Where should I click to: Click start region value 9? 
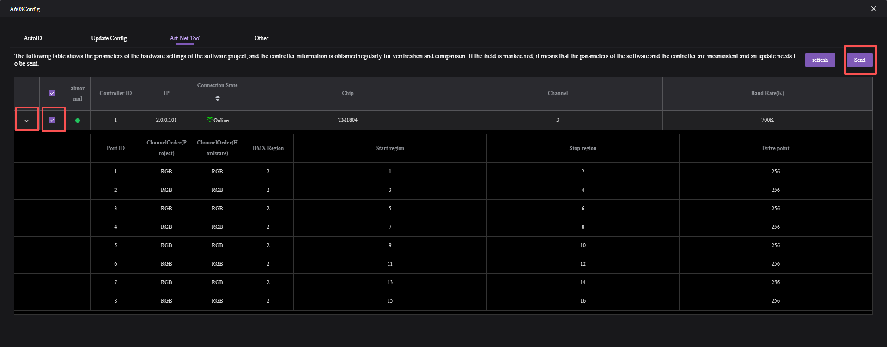(390, 245)
